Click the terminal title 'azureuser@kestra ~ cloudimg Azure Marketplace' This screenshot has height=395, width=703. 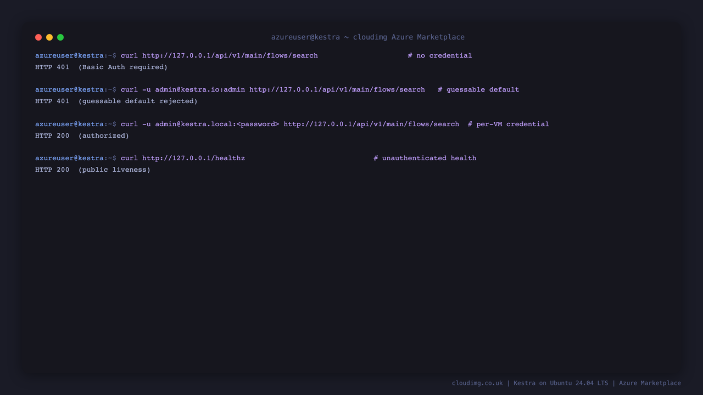(368, 37)
